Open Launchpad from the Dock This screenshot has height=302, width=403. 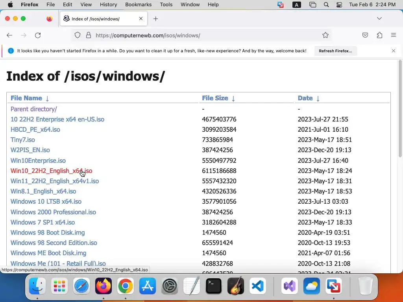coord(59,286)
